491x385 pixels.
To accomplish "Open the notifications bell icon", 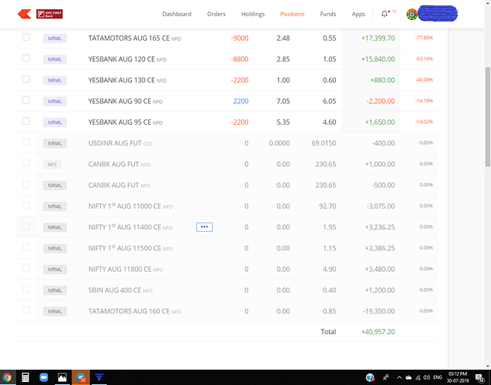I will (384, 14).
